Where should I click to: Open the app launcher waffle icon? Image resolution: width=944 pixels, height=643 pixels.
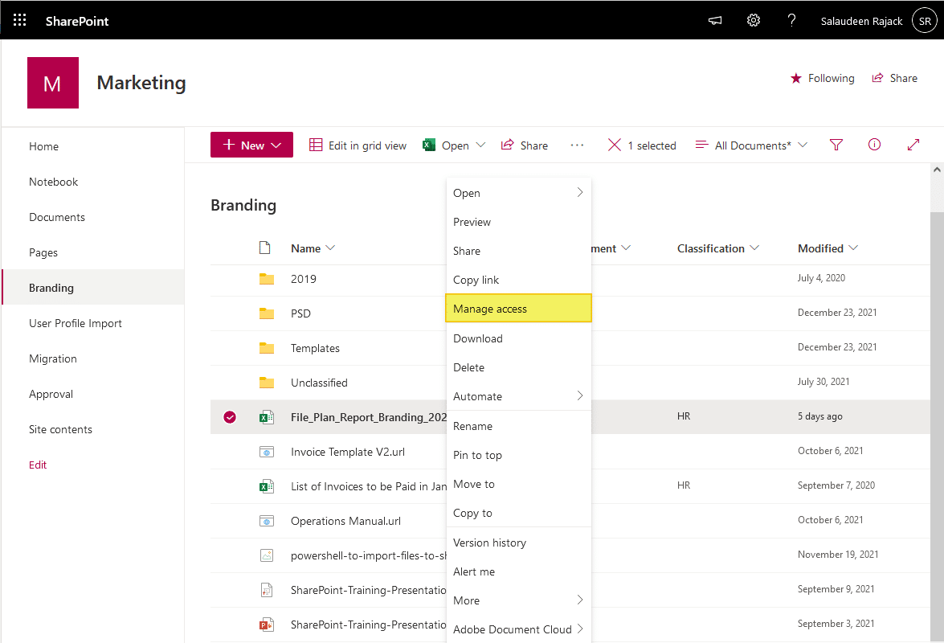click(x=19, y=20)
